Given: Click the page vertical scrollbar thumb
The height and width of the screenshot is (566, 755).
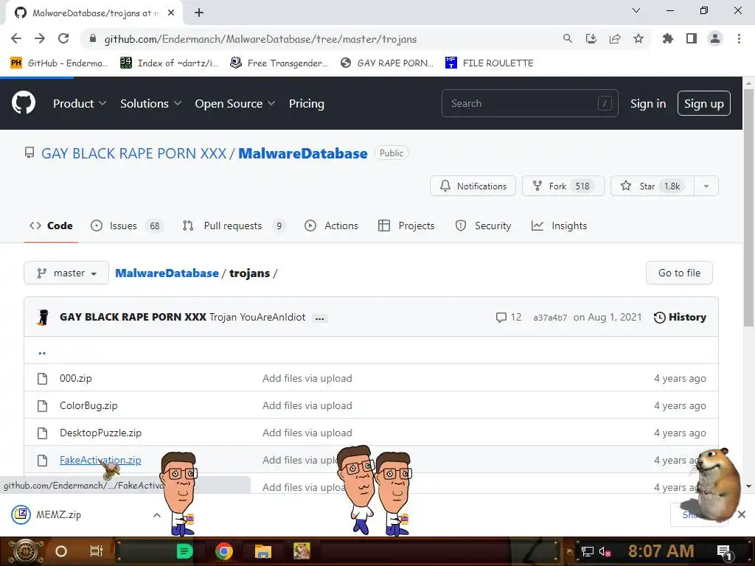Looking at the screenshot, I should pyautogui.click(x=748, y=207).
